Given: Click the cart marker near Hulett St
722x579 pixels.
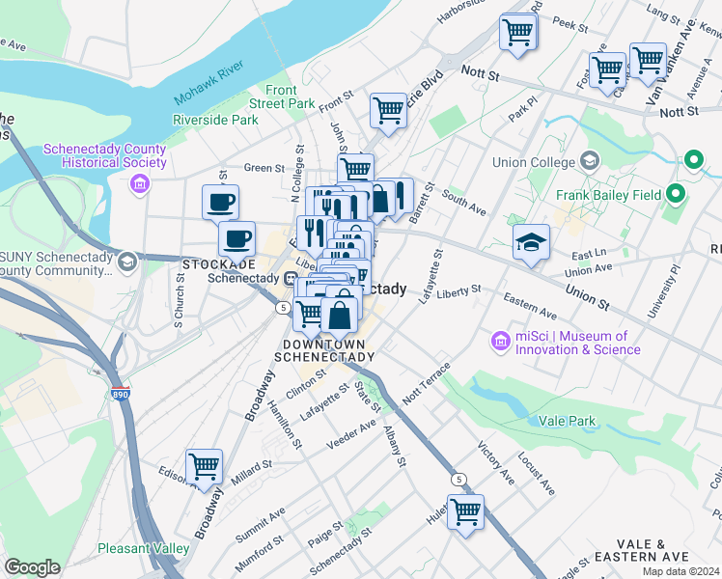Looking at the screenshot, I should pyautogui.click(x=465, y=514).
